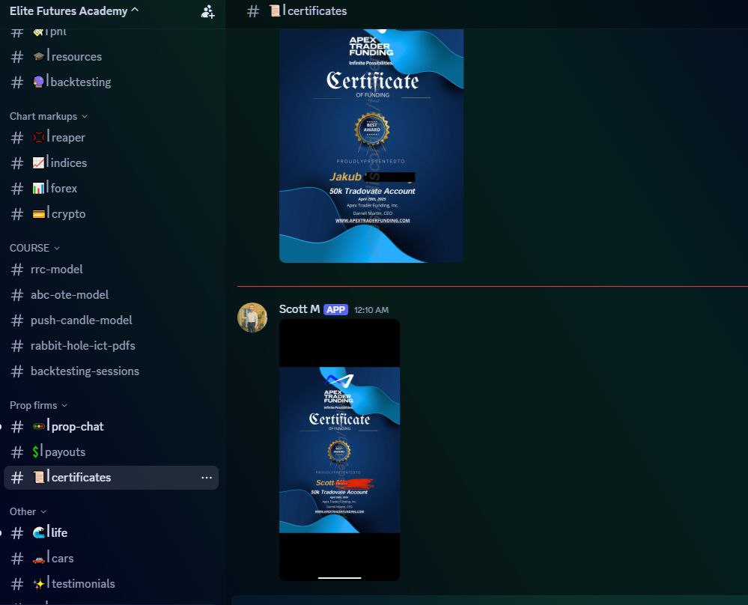The width and height of the screenshot is (748, 605).
Task: Collapse the COURSE category
Action: tap(34, 248)
